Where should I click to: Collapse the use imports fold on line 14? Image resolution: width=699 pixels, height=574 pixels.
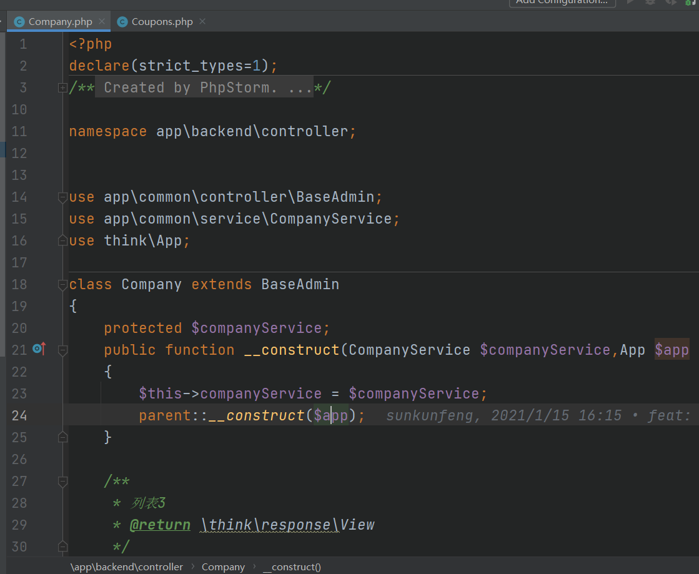click(63, 197)
